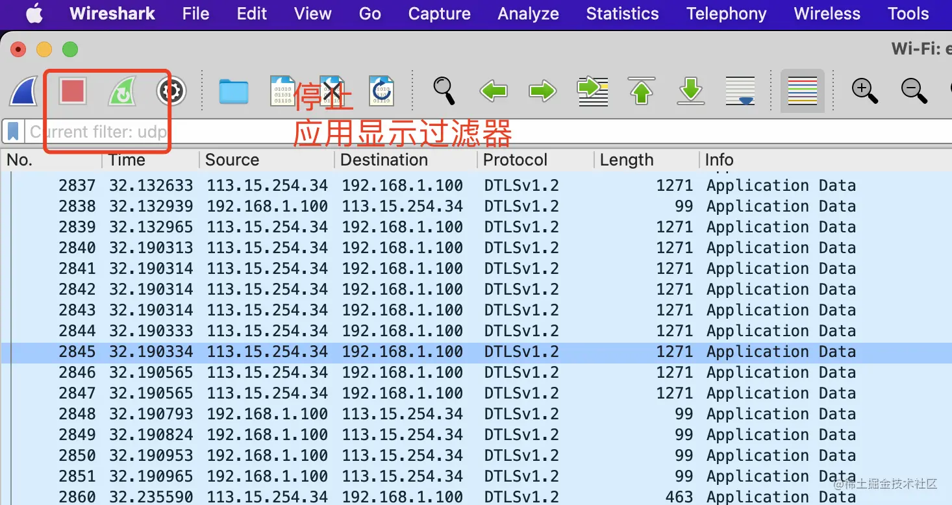Select packet 2860 with length 463
The height and width of the screenshot is (505, 952).
(x=476, y=497)
